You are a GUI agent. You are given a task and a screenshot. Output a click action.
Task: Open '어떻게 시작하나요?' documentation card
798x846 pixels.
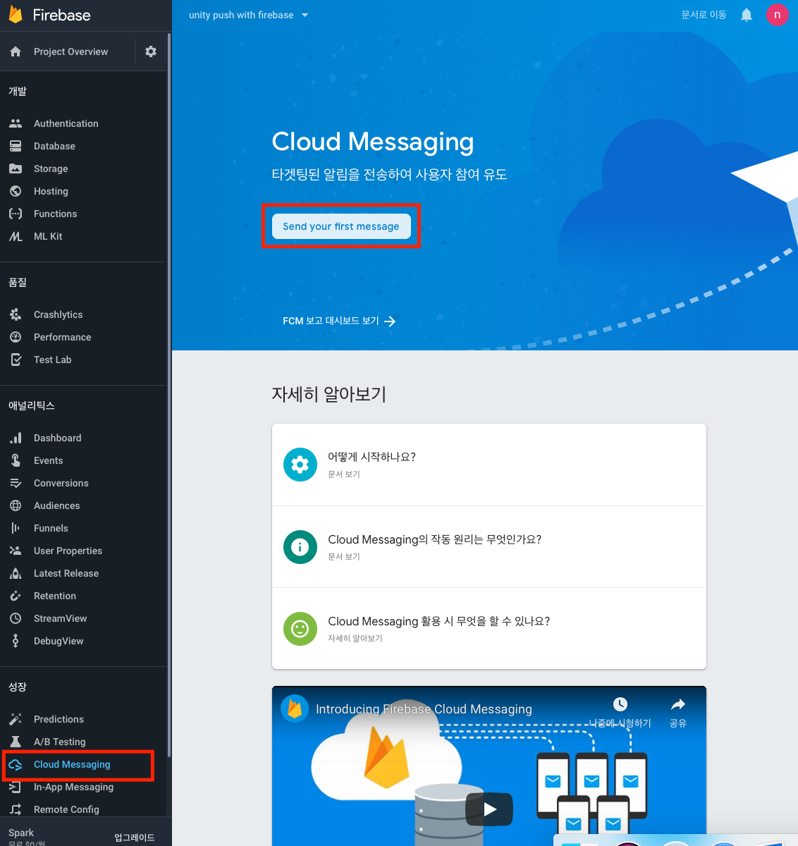click(x=489, y=465)
